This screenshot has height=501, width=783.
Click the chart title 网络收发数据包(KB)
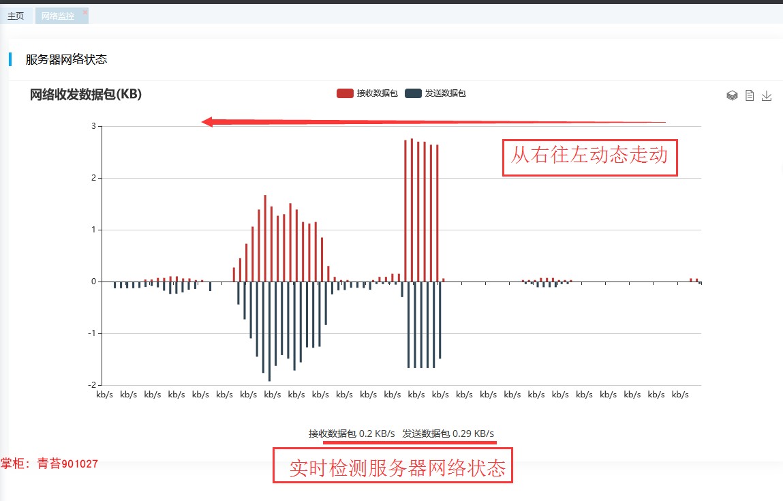point(85,94)
